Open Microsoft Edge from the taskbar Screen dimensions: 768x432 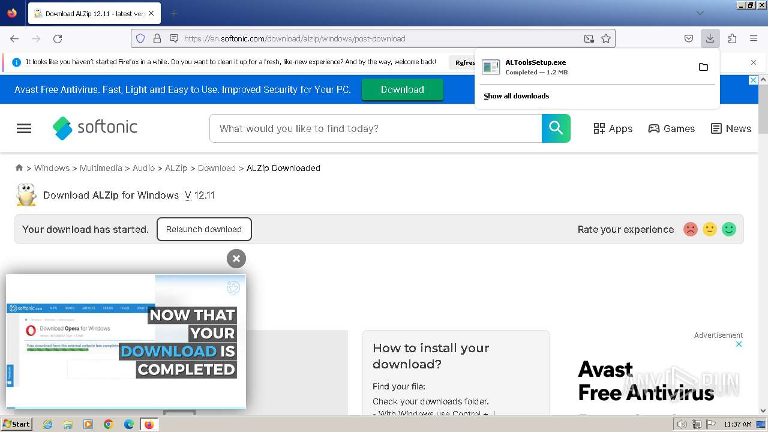coord(129,424)
